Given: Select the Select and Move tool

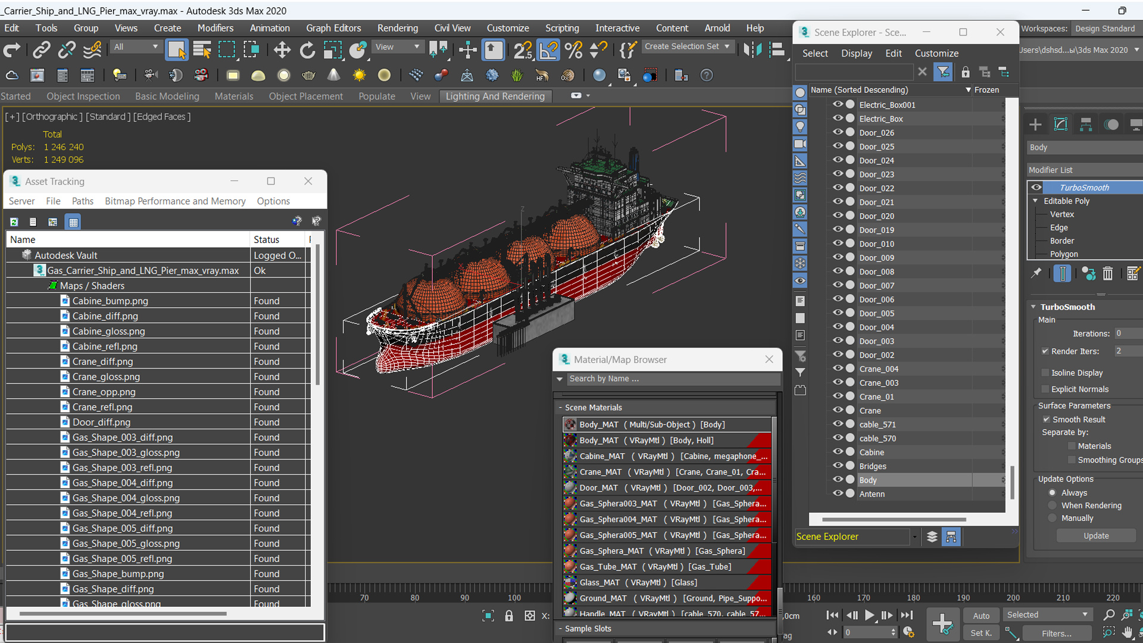Looking at the screenshot, I should click(282, 50).
